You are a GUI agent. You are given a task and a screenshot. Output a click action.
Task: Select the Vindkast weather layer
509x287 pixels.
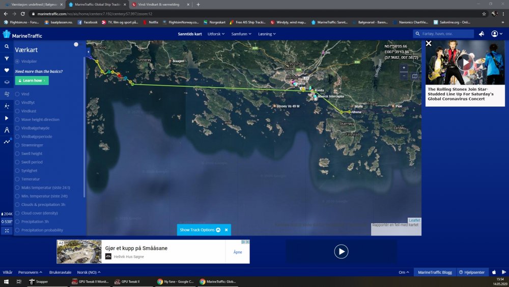click(17, 111)
